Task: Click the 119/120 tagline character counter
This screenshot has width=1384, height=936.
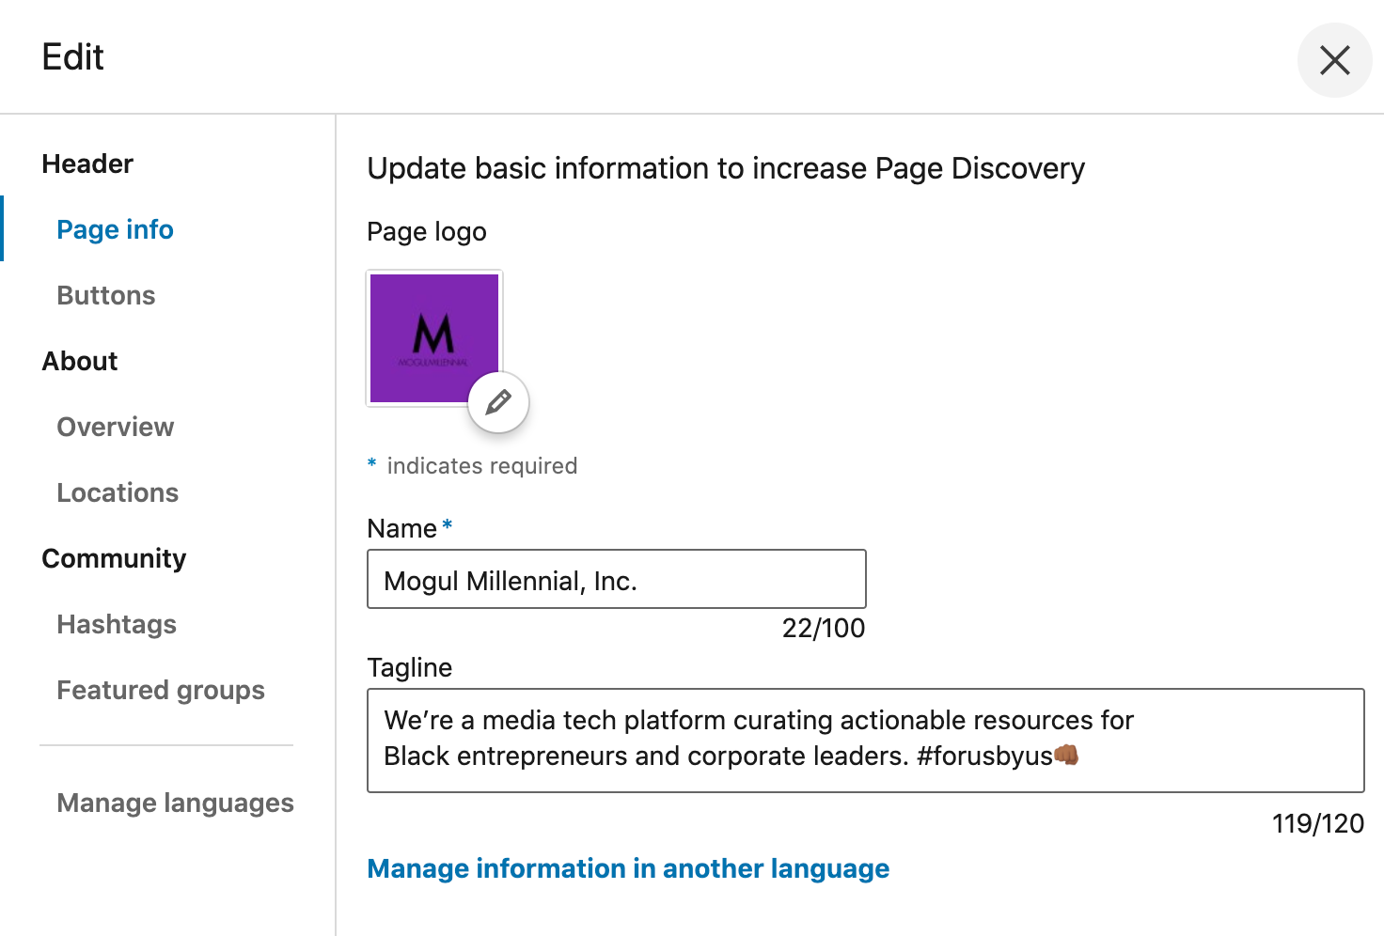Action: pos(1317,823)
